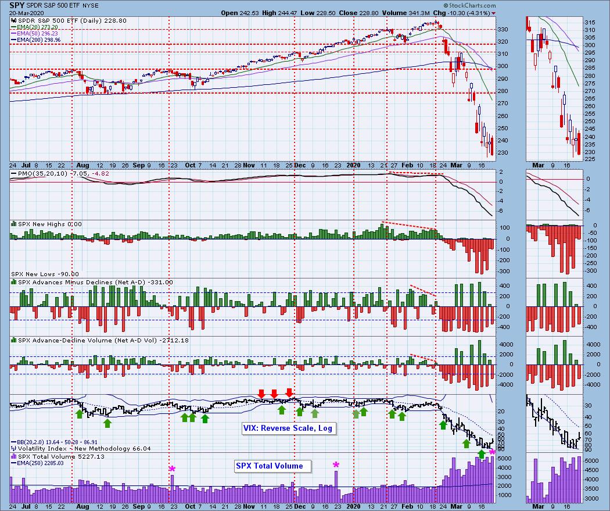Click the SPDR S&P 500 ETF NYSE heading

(x=63, y=6)
